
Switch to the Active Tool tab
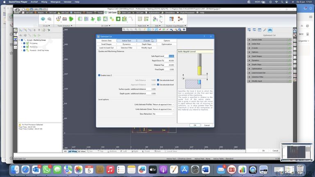click(x=126, y=41)
